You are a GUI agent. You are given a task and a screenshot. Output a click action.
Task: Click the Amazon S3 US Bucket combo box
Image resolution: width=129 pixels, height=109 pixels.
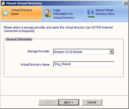pyautogui.click(x=83, y=52)
